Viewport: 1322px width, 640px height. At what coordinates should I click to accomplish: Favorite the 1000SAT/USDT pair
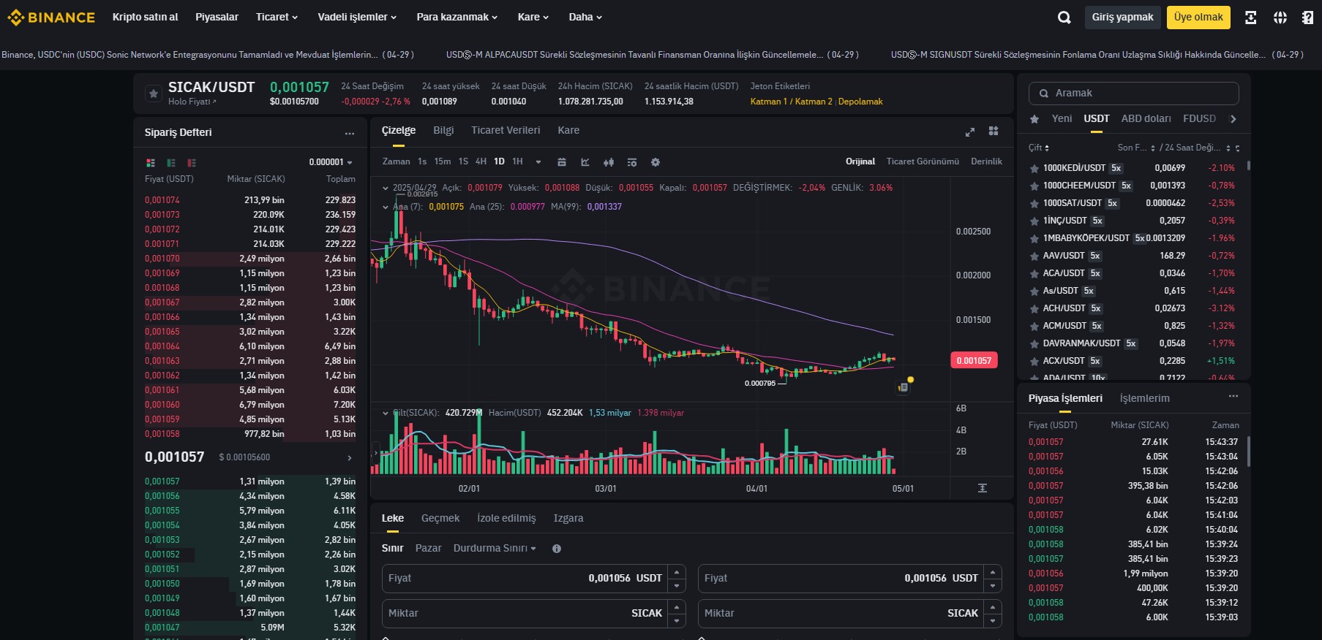click(x=1034, y=203)
